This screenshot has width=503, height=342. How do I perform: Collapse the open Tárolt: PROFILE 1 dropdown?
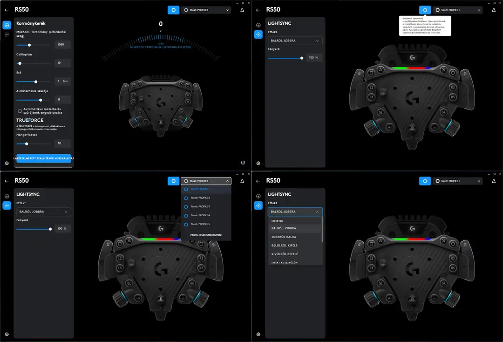click(206, 181)
